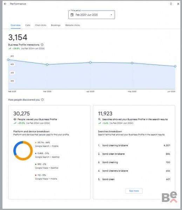
Task: Click the donut chart of platform breakdown
Action: (x=23, y=150)
